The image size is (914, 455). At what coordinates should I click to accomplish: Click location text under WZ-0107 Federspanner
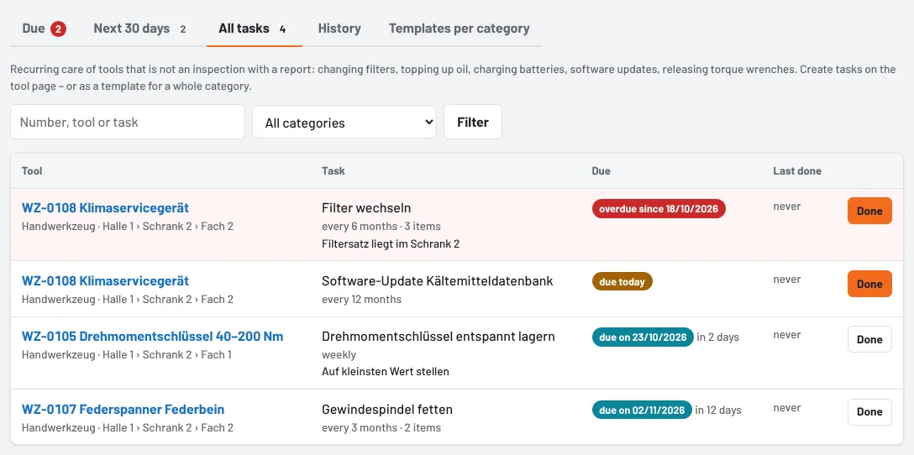[128, 427]
